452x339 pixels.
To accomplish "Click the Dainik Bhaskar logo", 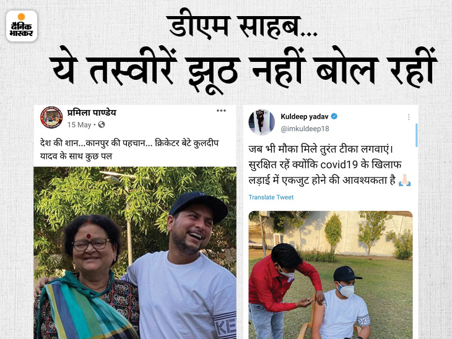I will pyautogui.click(x=22, y=26).
